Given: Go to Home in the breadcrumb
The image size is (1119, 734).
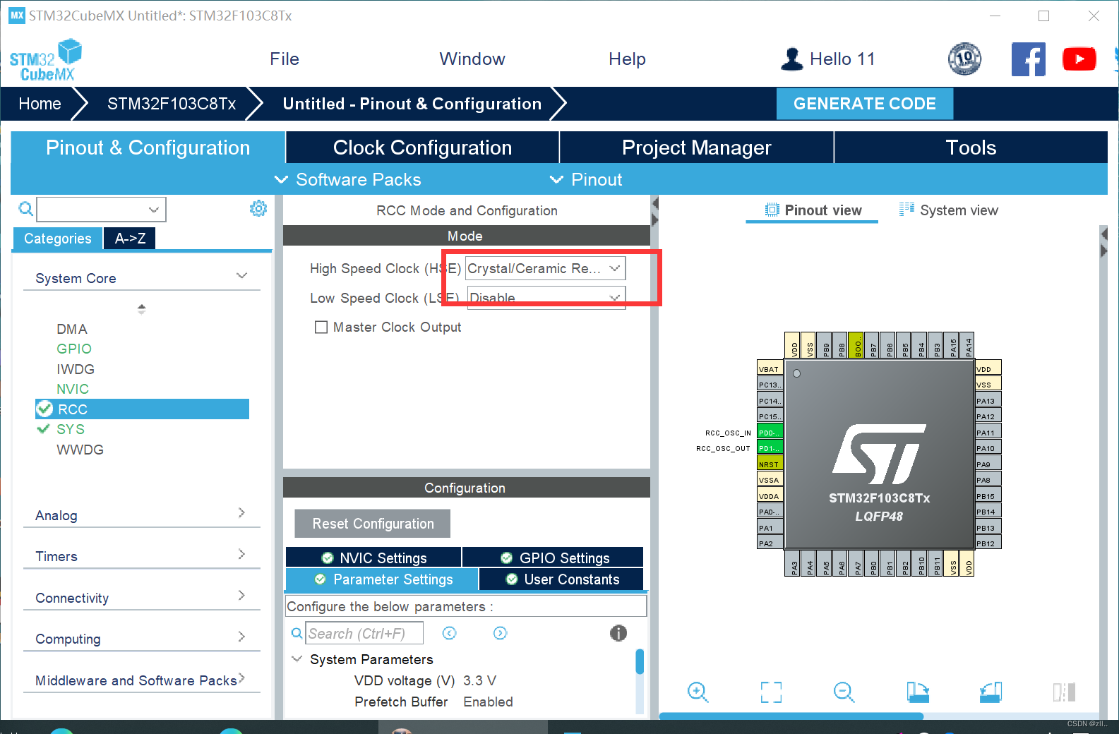Looking at the screenshot, I should point(40,104).
